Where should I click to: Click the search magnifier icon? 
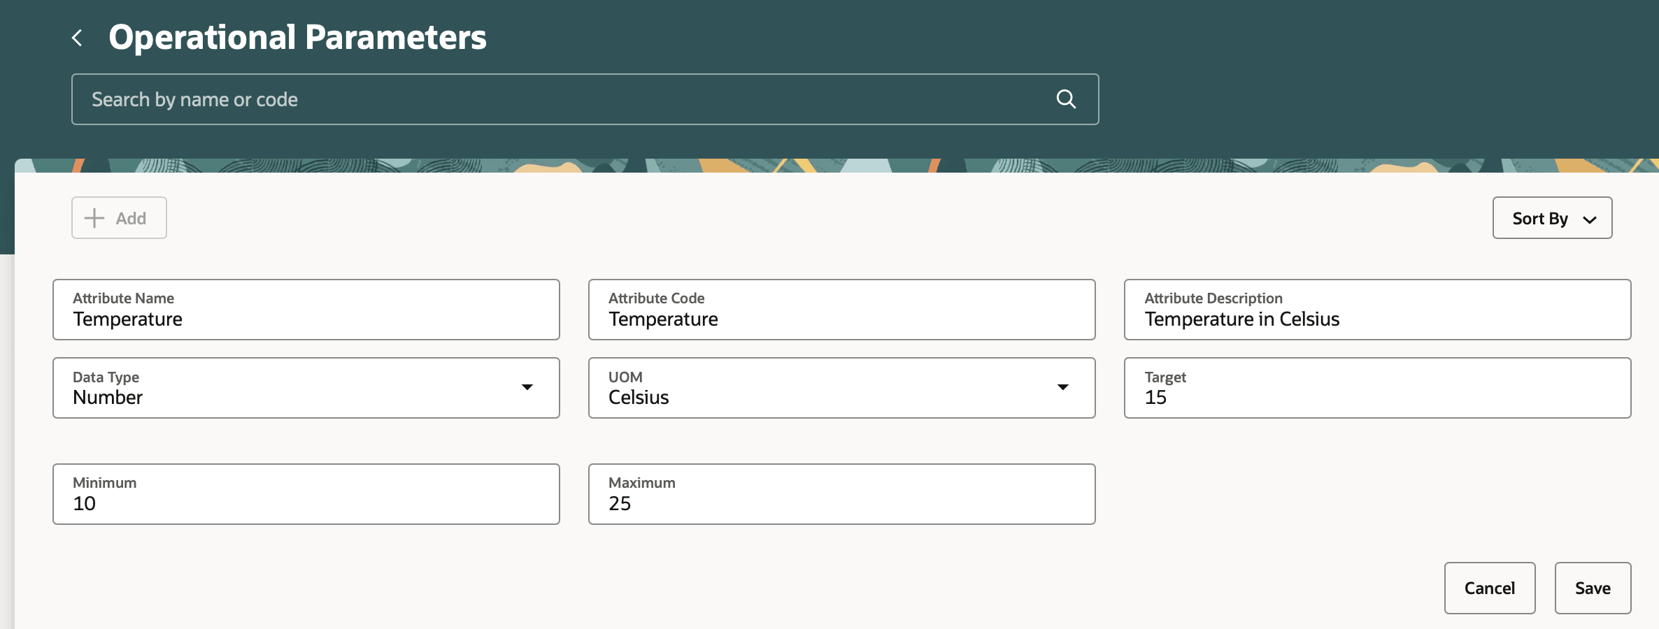(x=1066, y=99)
